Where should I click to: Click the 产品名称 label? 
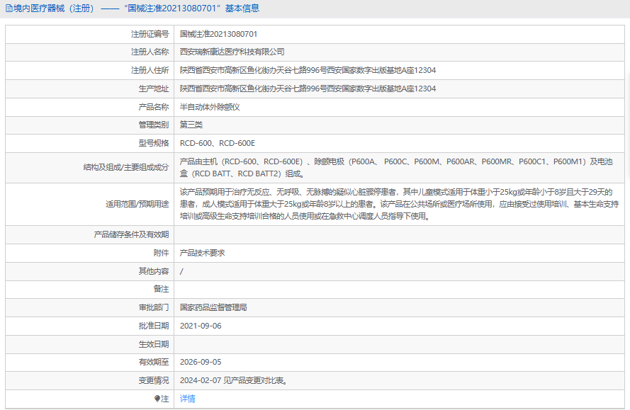(x=154, y=107)
